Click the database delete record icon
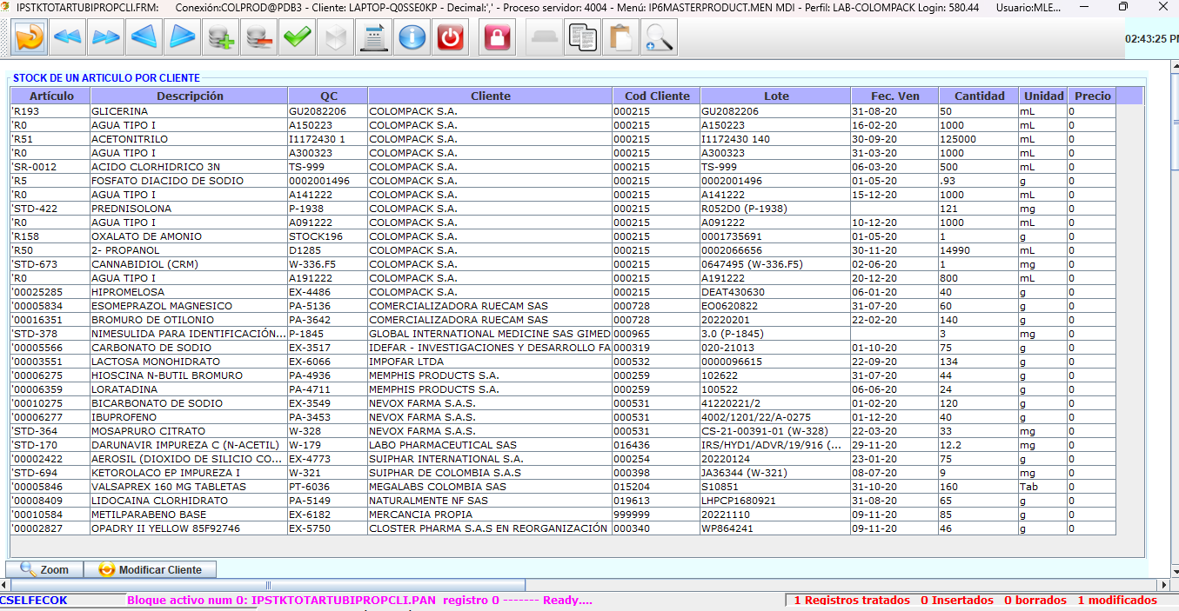The image size is (1179, 611). click(x=259, y=37)
